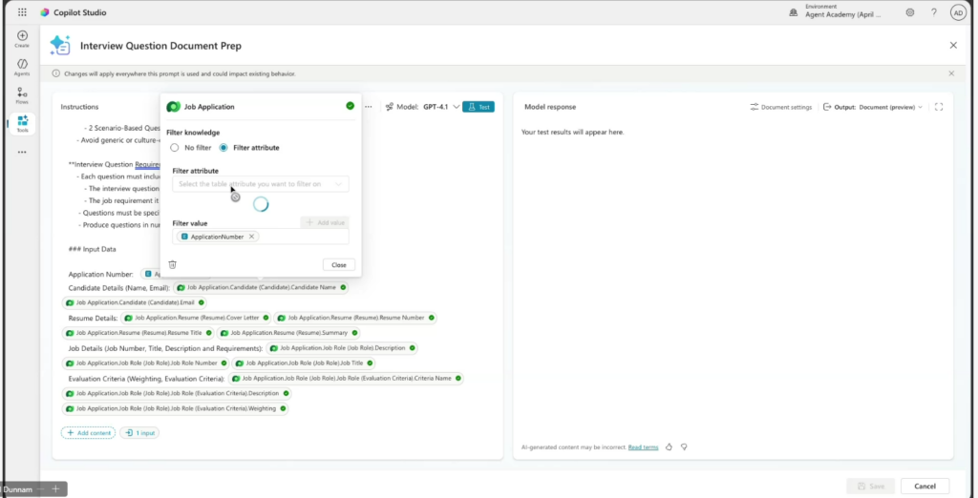Open the settings gear icon
The width and height of the screenshot is (978, 498).
909,12
